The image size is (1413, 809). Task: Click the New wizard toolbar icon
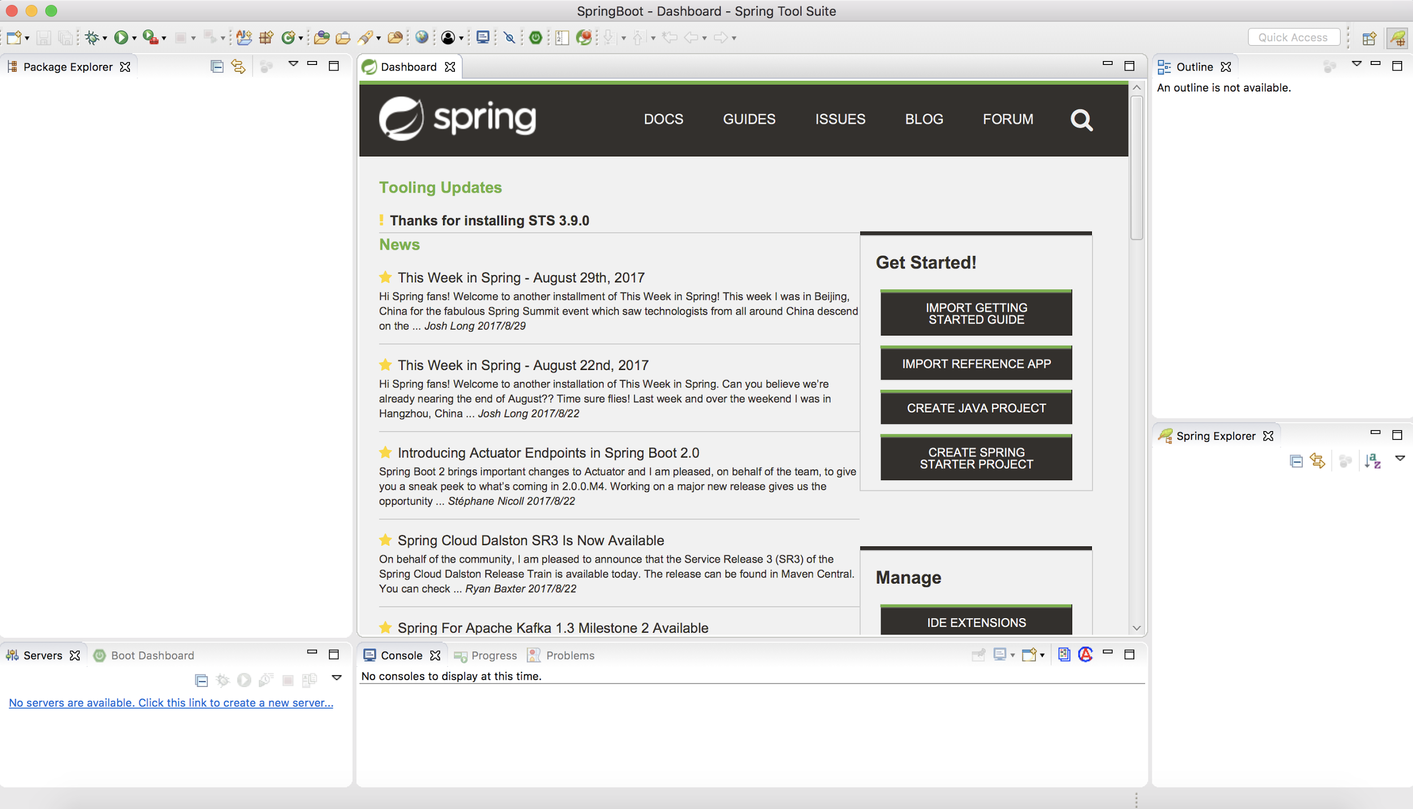[x=14, y=38]
